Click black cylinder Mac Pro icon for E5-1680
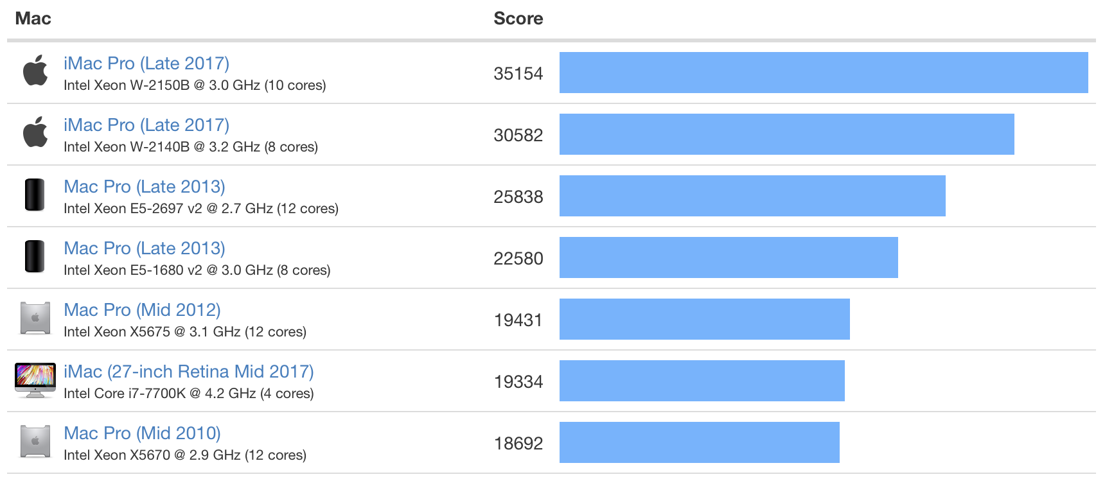This screenshot has height=479, width=1114. pyautogui.click(x=35, y=257)
